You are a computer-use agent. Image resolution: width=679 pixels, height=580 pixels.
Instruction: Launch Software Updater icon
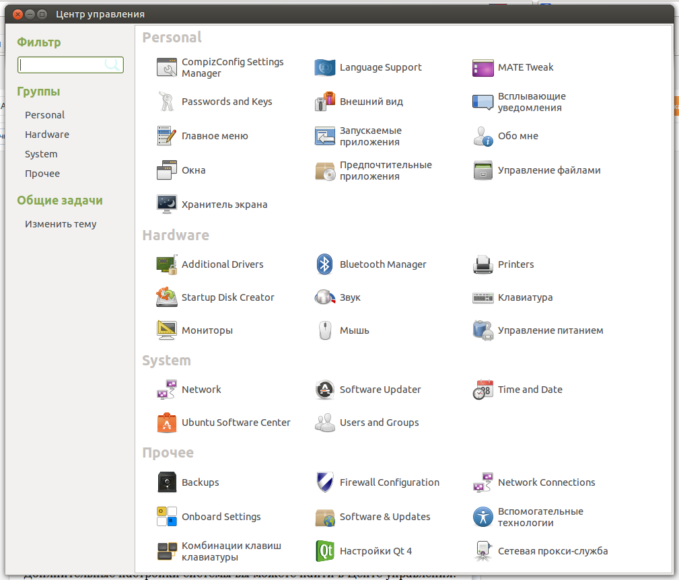click(325, 390)
